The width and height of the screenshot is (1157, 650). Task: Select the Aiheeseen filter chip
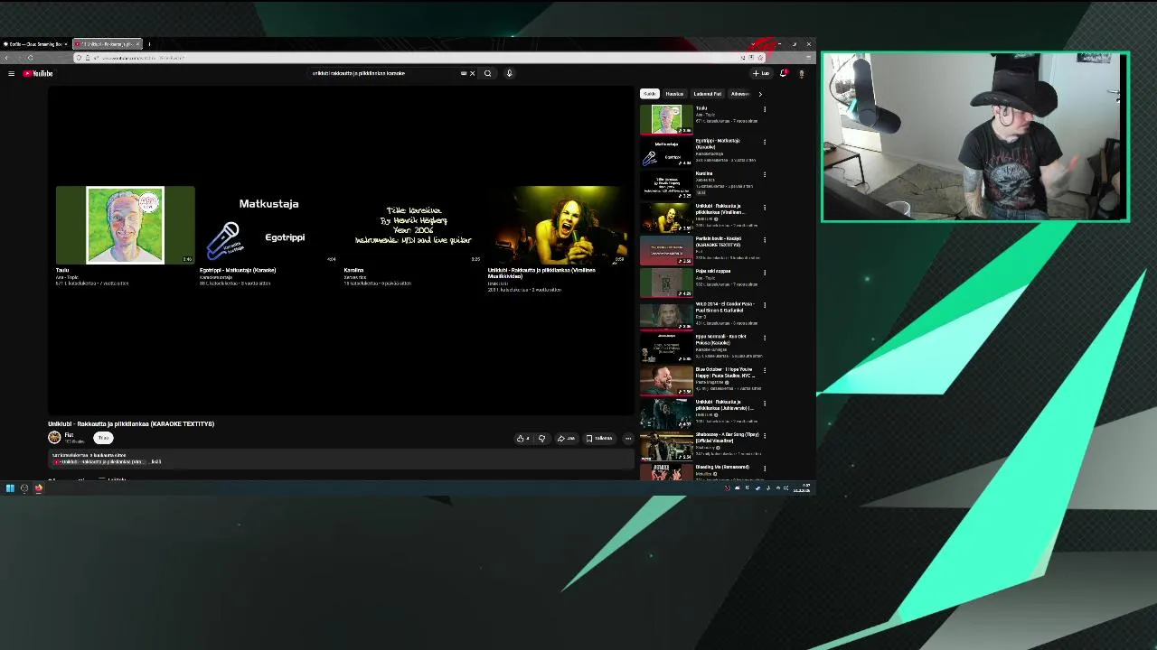[x=739, y=94]
